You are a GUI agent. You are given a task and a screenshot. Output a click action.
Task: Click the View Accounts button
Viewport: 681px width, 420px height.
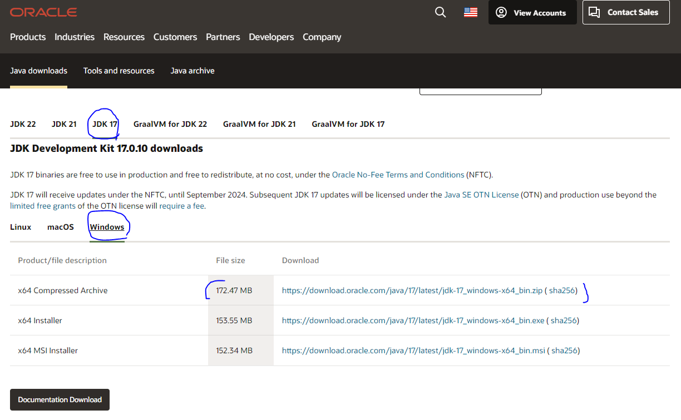point(532,12)
